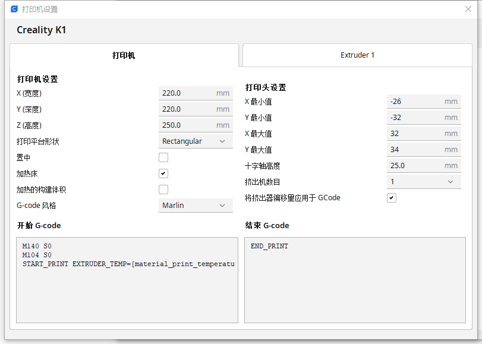The image size is (482, 344).
Task: Select the Y (深度) value field
Action: (196, 109)
